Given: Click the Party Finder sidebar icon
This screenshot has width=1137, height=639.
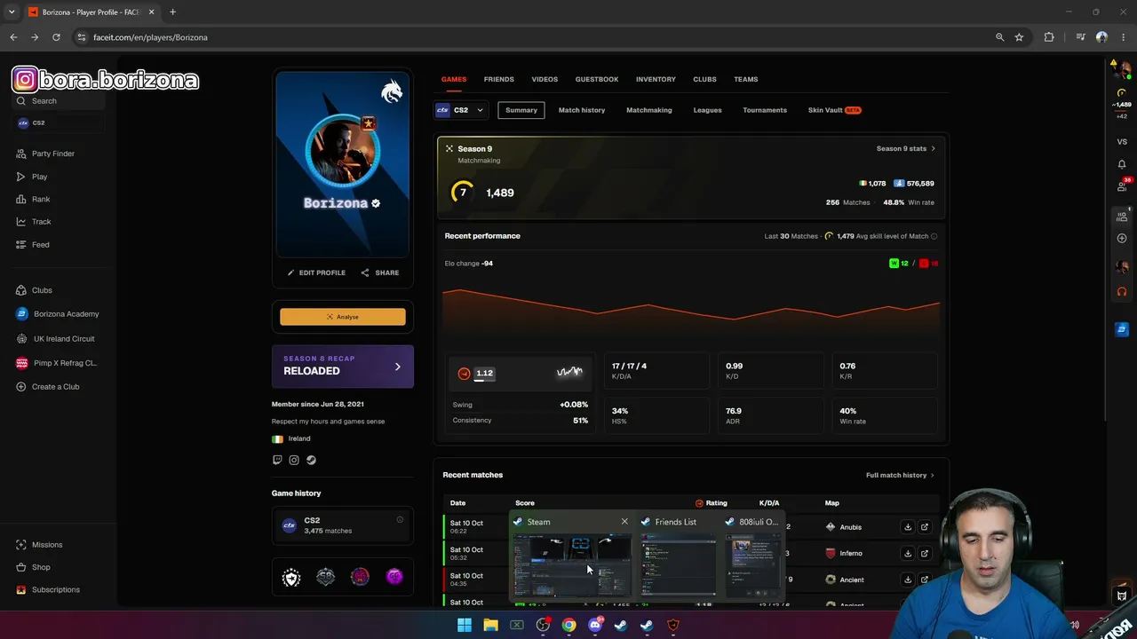Looking at the screenshot, I should click(x=21, y=154).
